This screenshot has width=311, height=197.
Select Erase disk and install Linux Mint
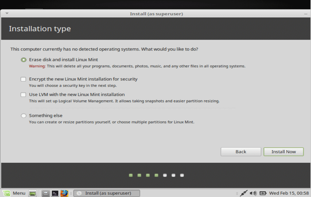(x=24, y=60)
